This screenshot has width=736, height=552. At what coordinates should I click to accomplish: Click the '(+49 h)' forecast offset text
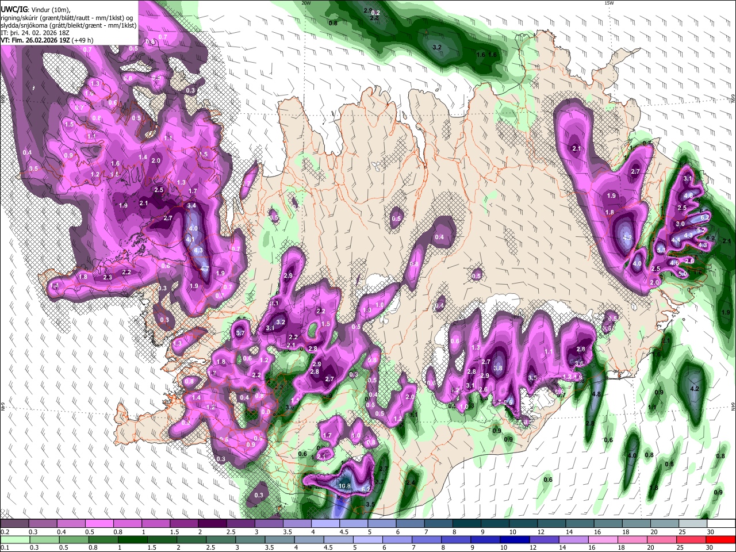coord(82,40)
